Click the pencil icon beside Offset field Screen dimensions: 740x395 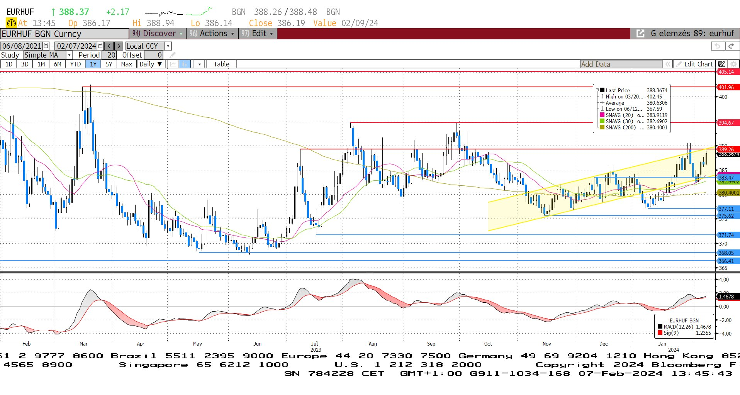172,55
